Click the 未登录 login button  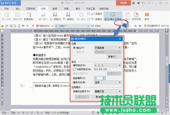[123, 3]
